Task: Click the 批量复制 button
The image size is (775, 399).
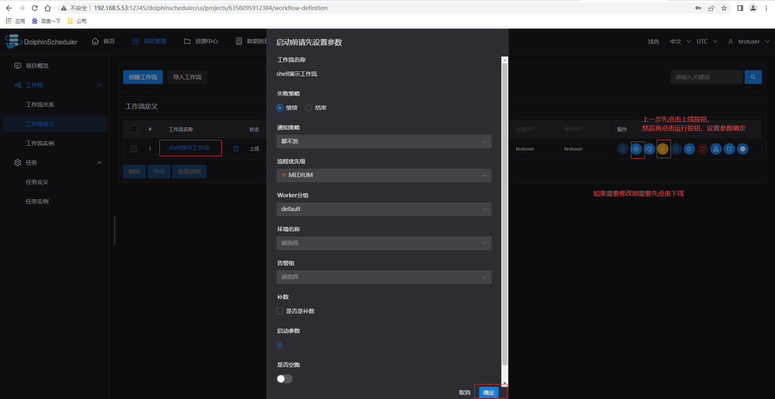Action: (189, 171)
